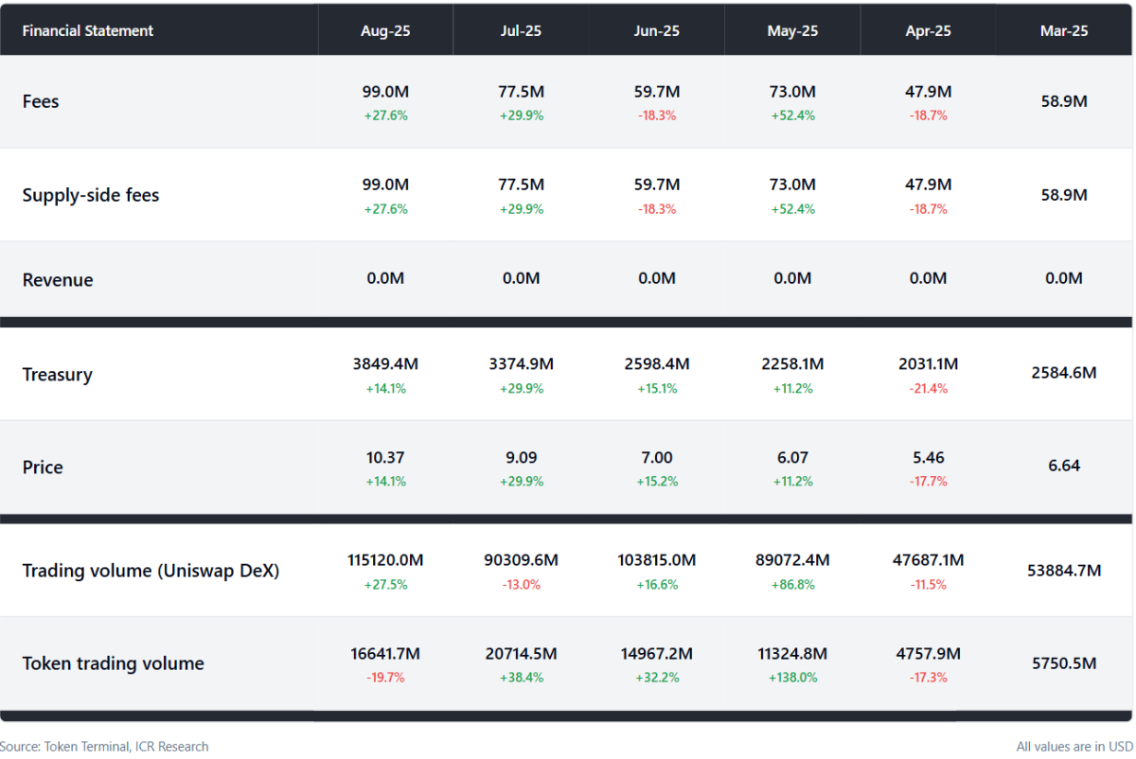Click the Treasury value 3849.4M for Aug-25

385,363
